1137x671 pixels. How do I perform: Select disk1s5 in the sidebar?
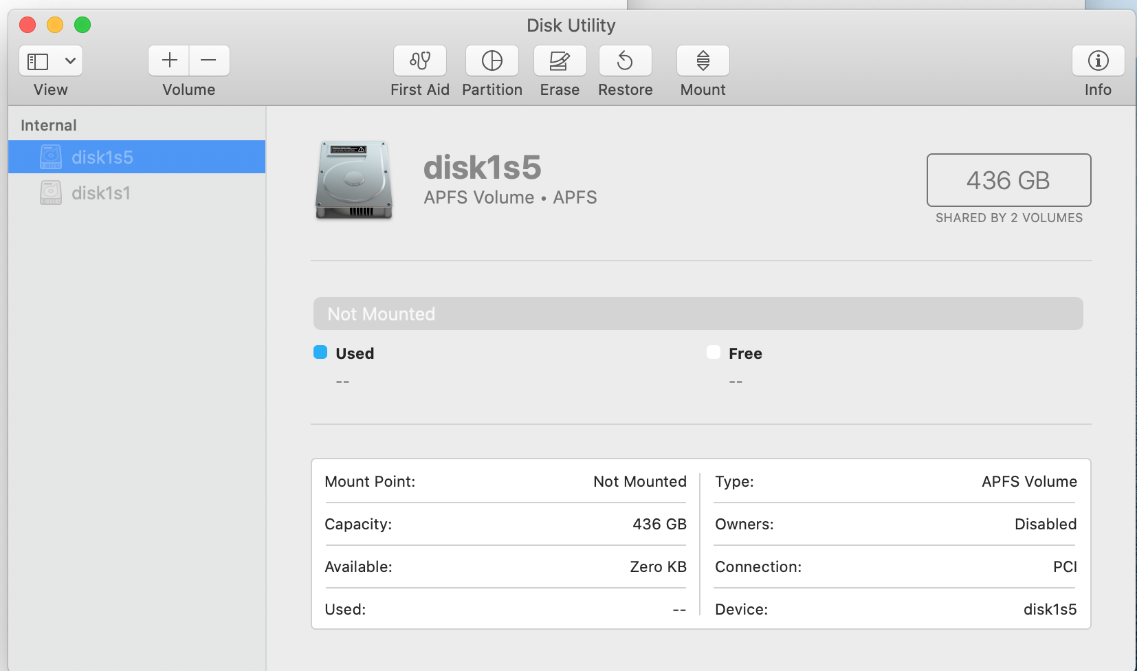coord(137,157)
